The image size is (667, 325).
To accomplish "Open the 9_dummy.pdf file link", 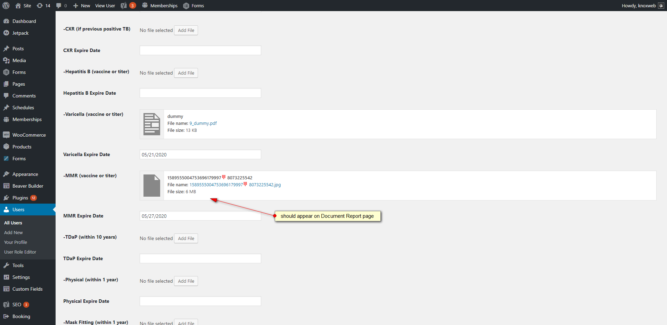I will pos(203,123).
